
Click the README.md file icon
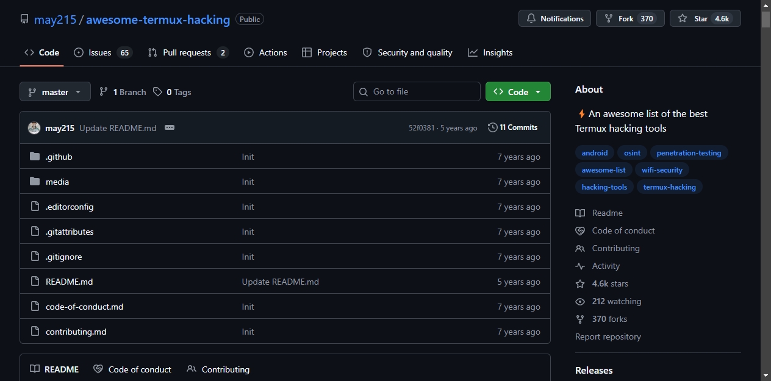click(x=35, y=282)
